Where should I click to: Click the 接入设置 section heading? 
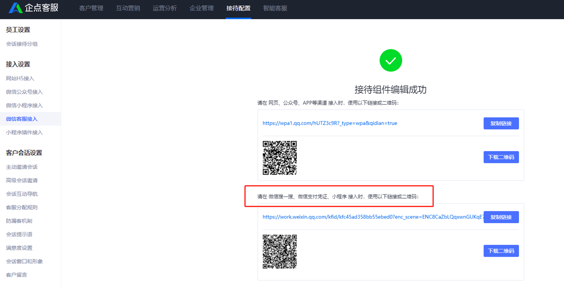(18, 64)
